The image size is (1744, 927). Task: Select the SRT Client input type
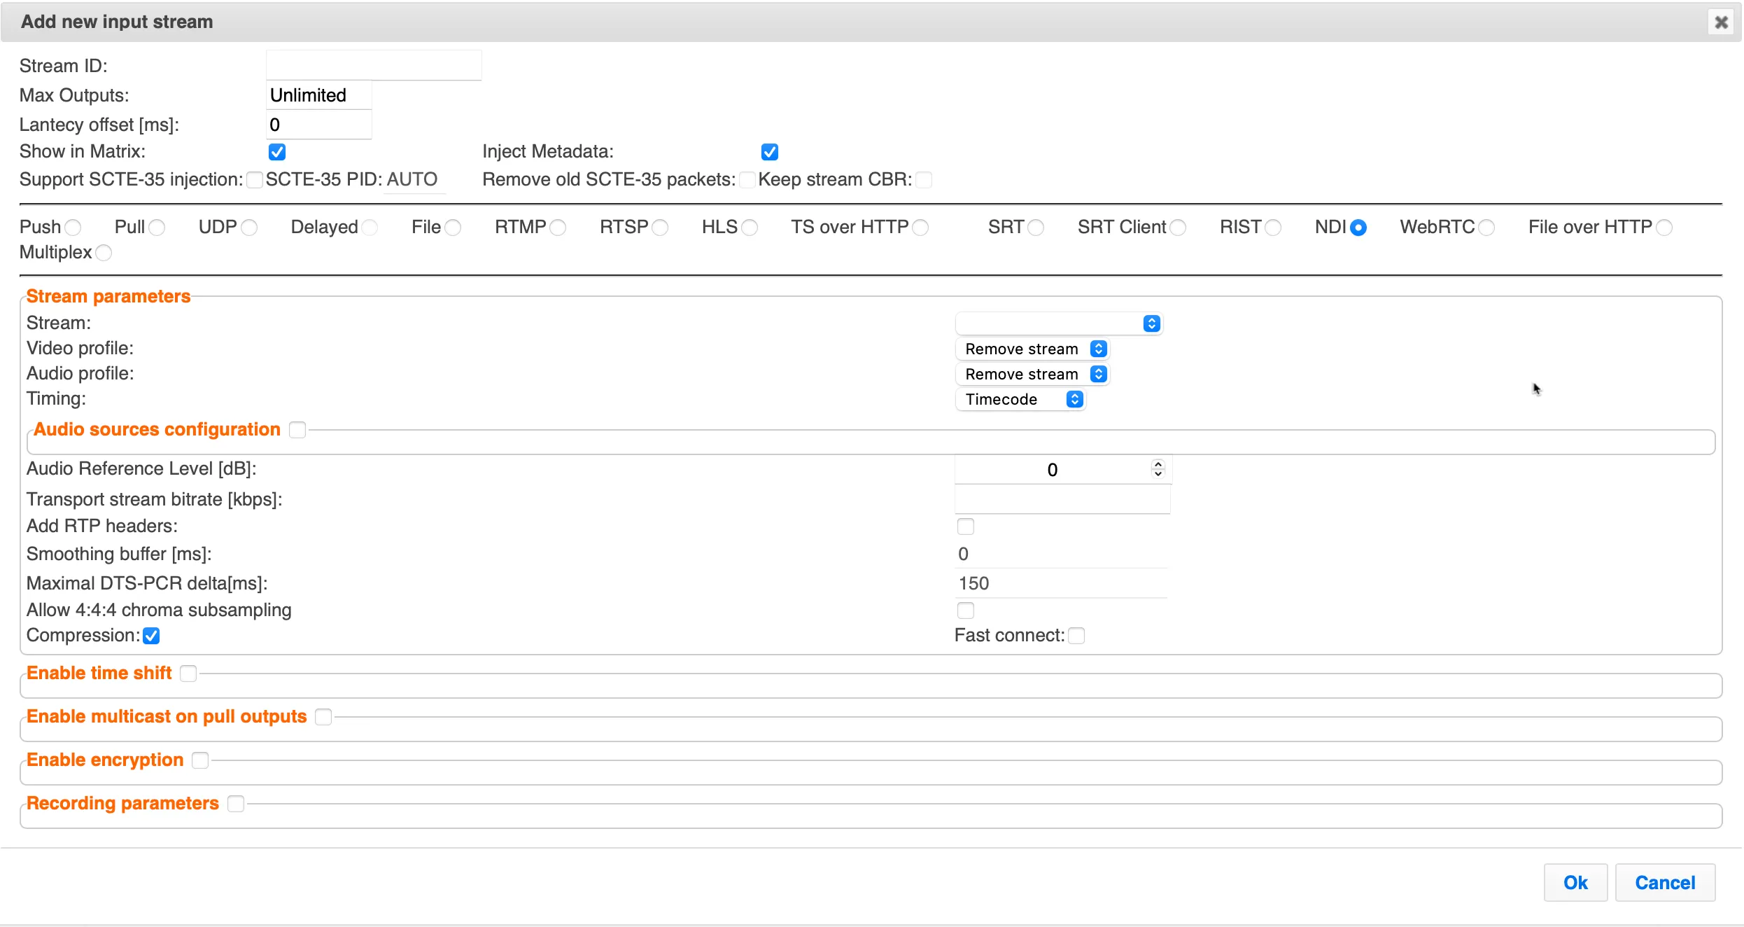tap(1178, 228)
